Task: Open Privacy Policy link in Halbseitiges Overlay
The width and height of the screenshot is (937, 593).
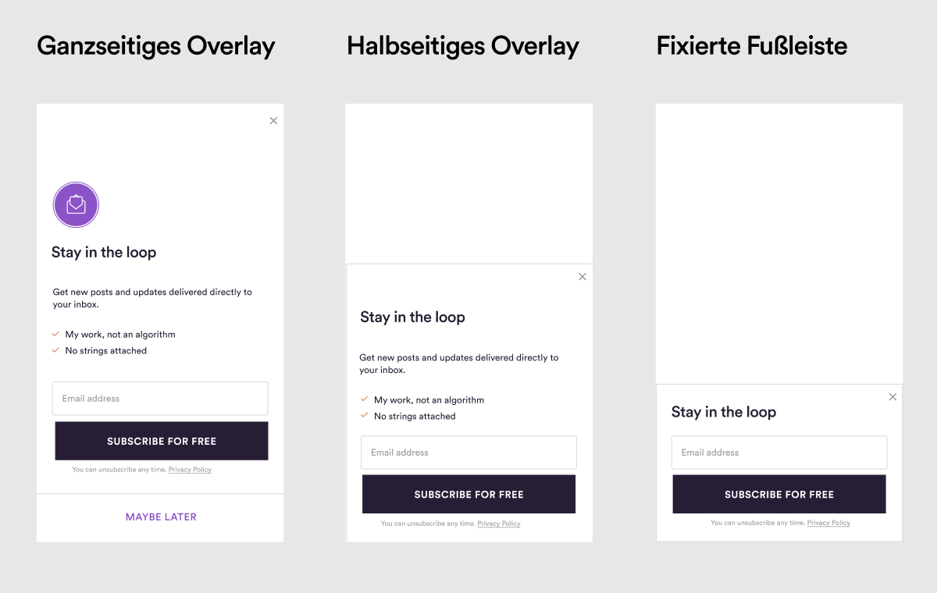Action: tap(499, 524)
